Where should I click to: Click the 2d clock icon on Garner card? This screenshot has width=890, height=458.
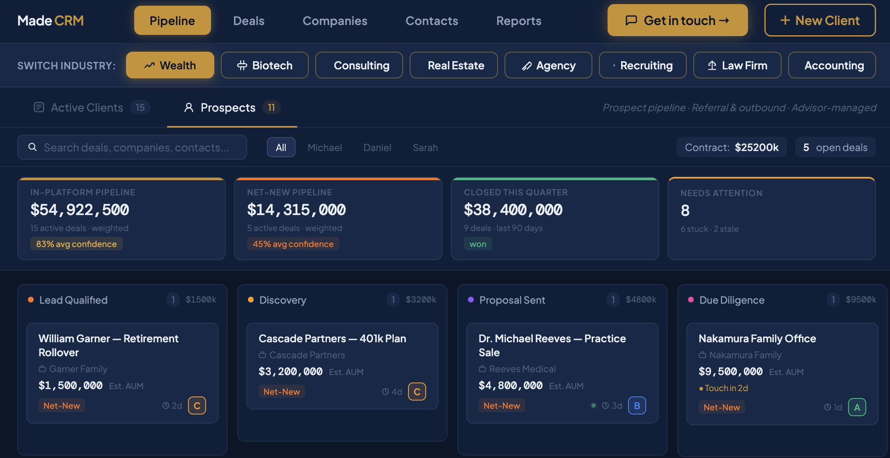pyautogui.click(x=166, y=405)
